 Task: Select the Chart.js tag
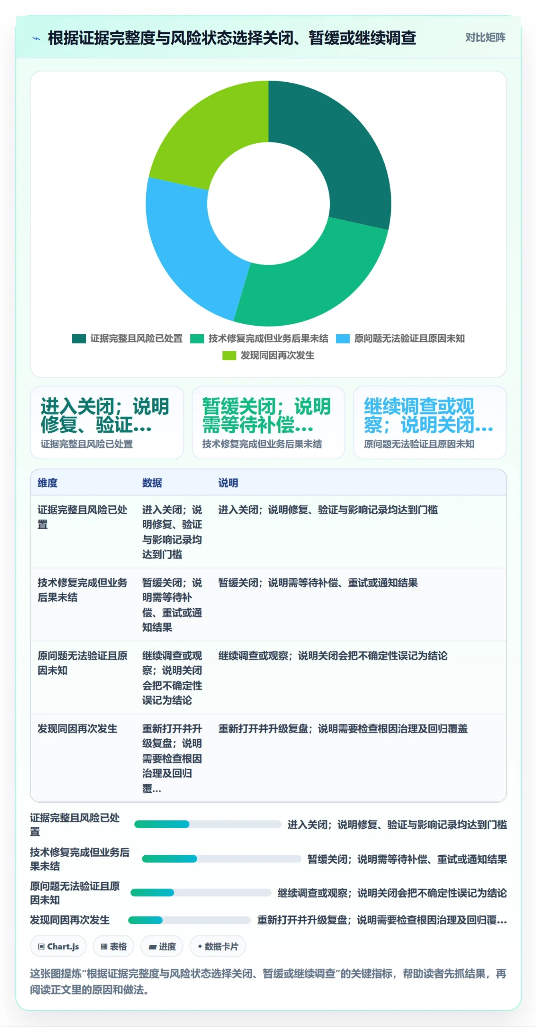point(59,946)
